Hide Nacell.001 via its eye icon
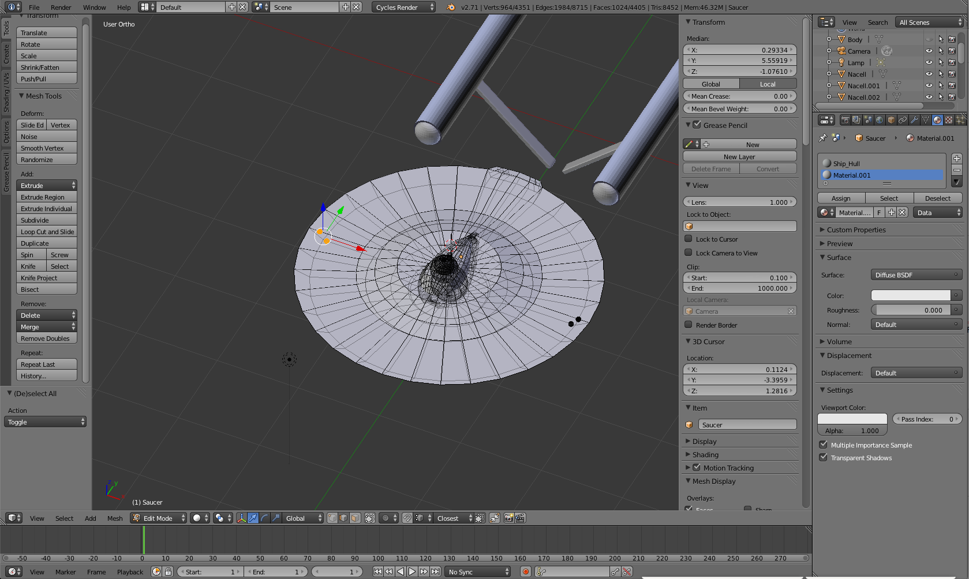 (929, 85)
